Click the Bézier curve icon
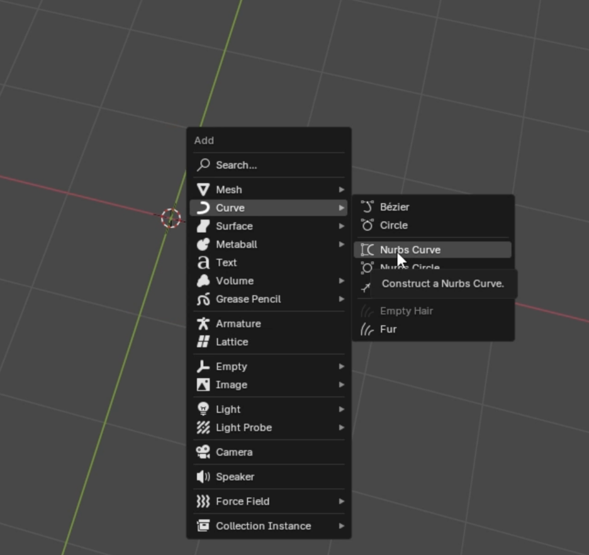This screenshot has height=555, width=589. click(x=367, y=207)
